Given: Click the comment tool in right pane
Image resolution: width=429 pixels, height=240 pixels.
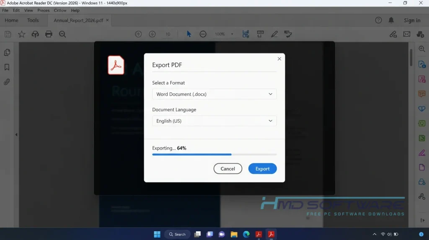Looking at the screenshot, I should 422,94.
